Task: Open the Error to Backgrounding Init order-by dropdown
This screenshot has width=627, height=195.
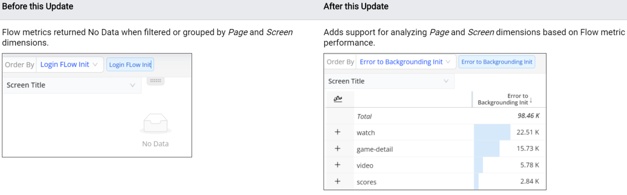Action: (405, 62)
